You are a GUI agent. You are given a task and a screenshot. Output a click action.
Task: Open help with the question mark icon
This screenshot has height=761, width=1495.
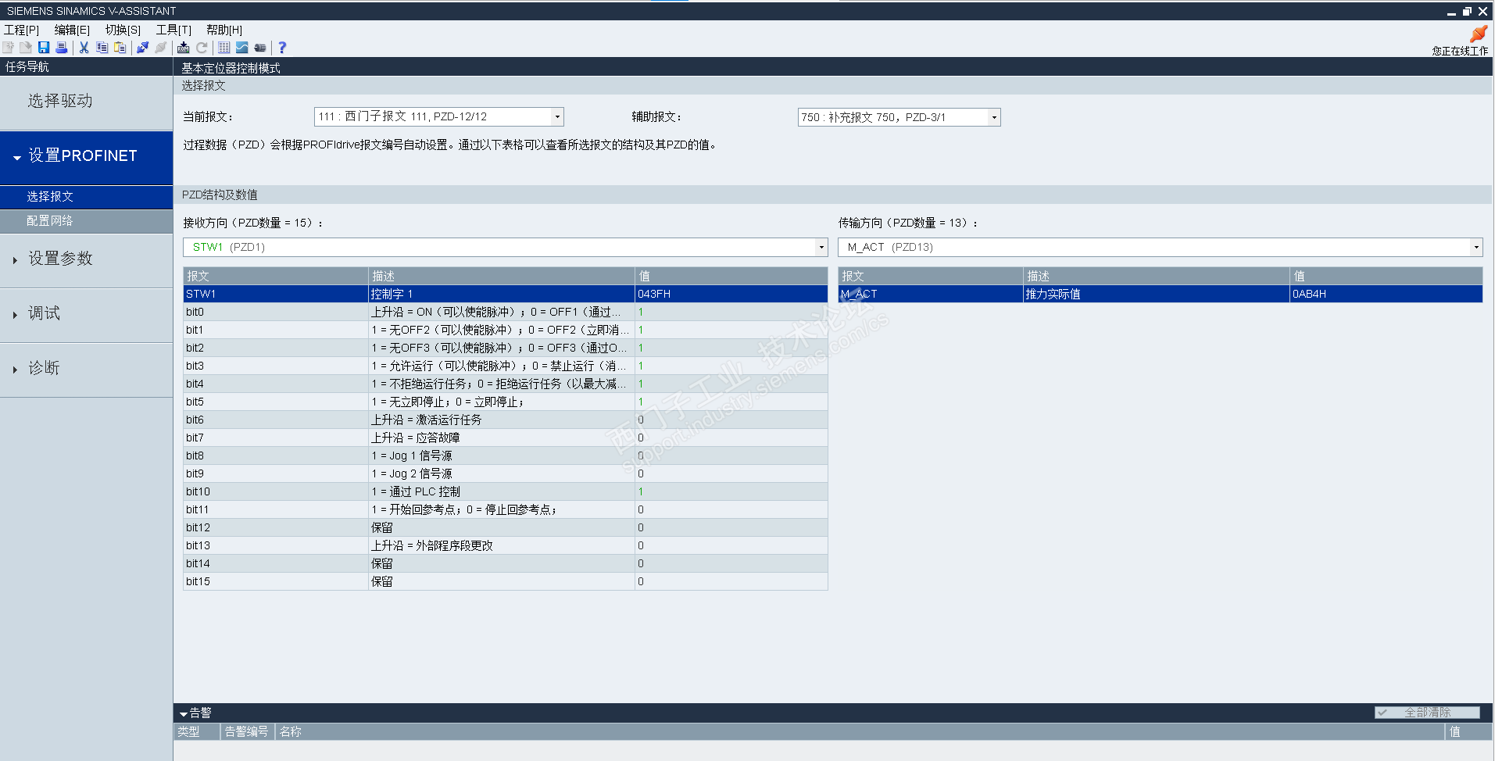coord(282,48)
